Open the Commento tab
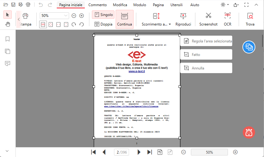The width and height of the screenshot is (264, 157). pyautogui.click(x=97, y=5)
